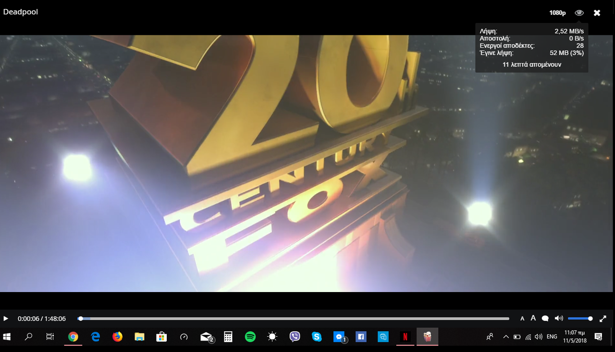Open the clock showing 11:07 πμ

(x=575, y=337)
